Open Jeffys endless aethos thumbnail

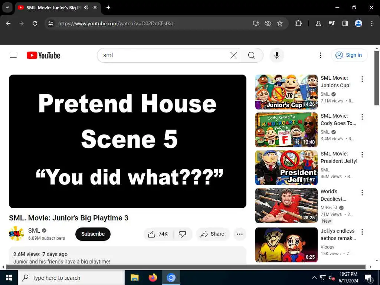286,245
